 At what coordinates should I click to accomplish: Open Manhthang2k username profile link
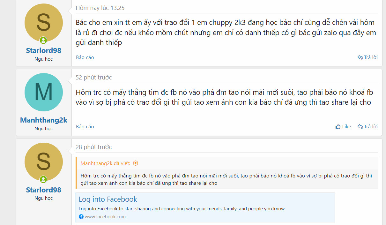click(x=44, y=120)
